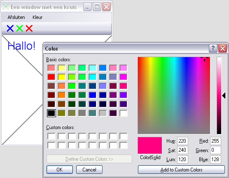Click the green cross toolbar icon

[20, 28]
